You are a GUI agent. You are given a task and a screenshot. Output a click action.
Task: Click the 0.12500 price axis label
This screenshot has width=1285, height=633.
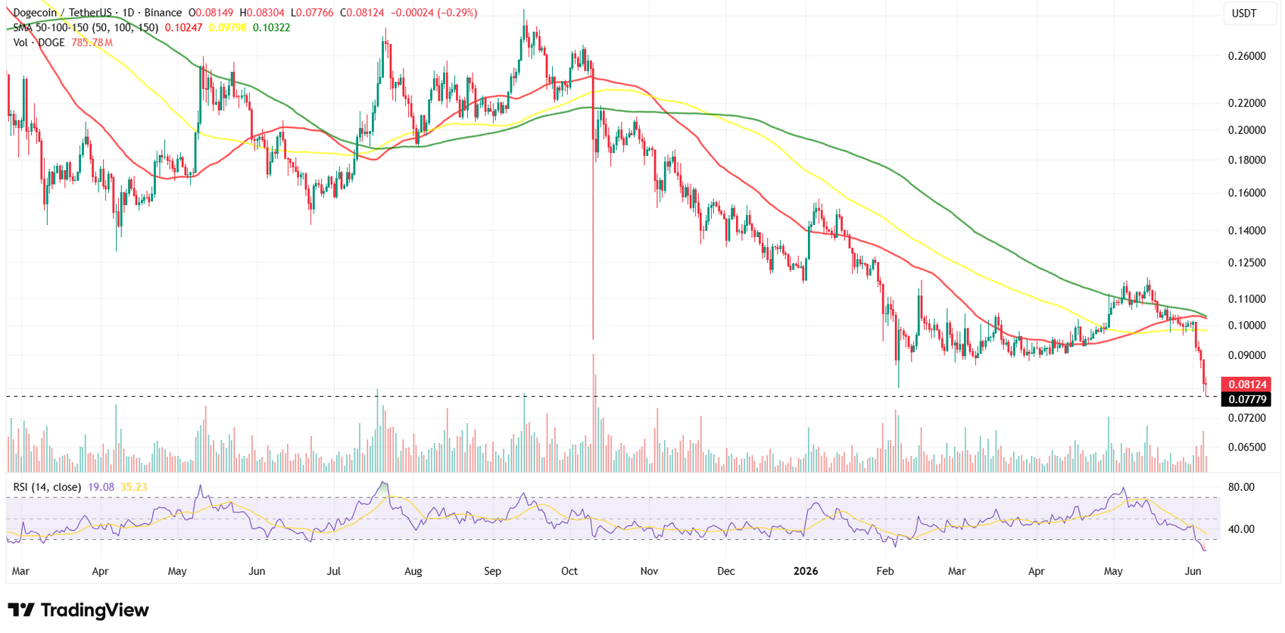[x=1247, y=263]
